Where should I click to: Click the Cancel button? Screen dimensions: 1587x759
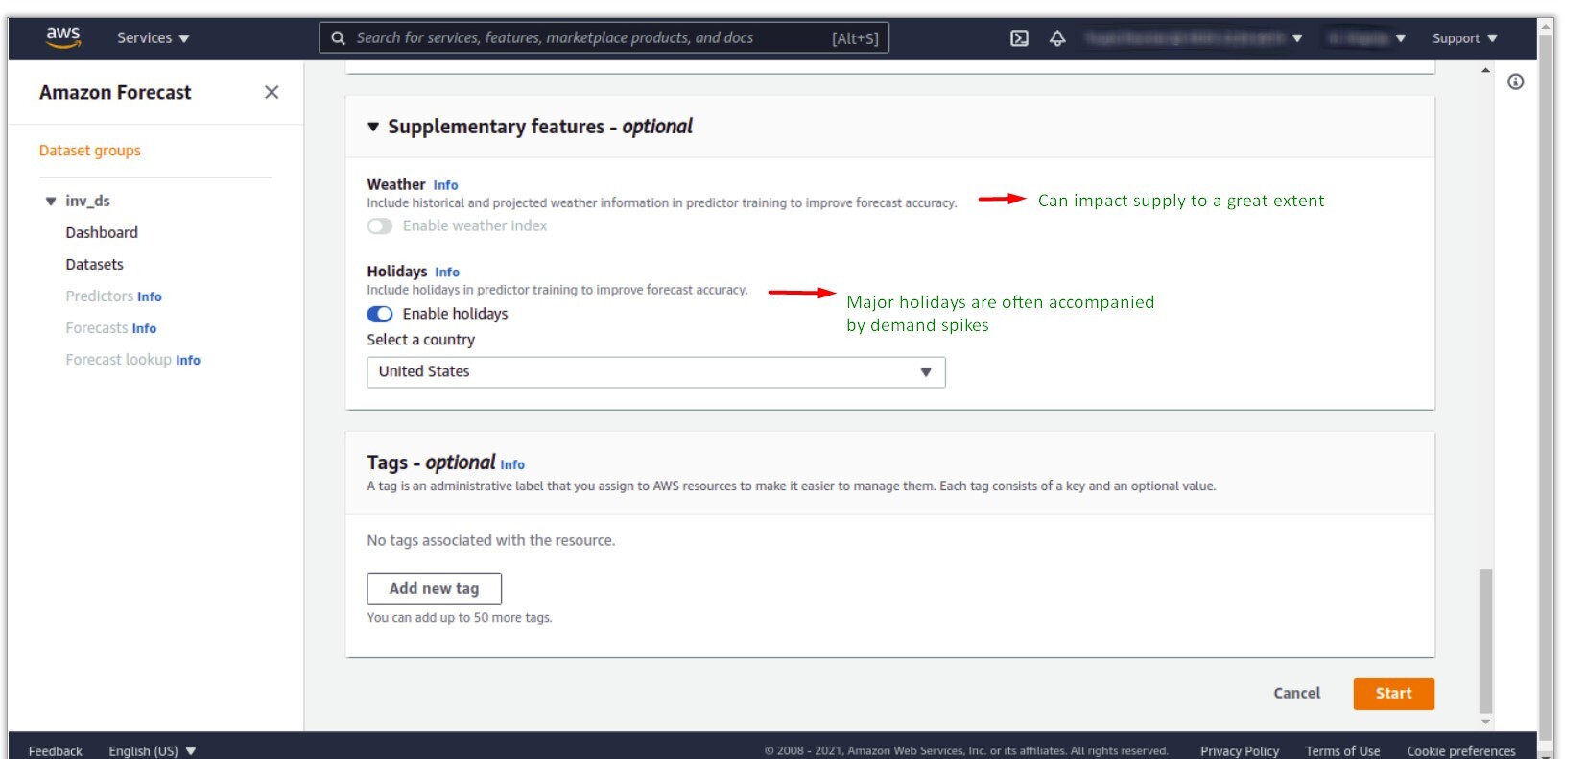(1297, 693)
